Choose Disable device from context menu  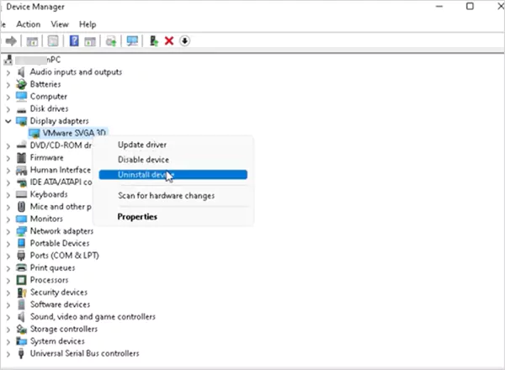pyautogui.click(x=173, y=160)
